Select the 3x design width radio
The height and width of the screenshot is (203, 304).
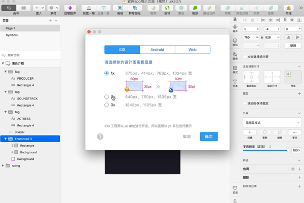pos(106,105)
